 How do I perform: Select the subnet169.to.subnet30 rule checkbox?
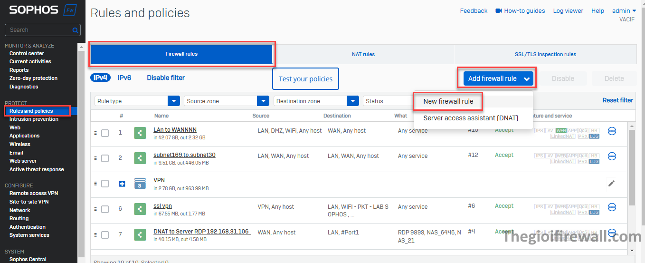point(105,158)
